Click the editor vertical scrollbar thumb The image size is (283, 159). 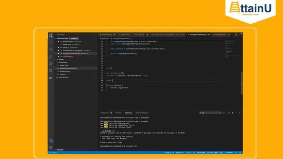(x=242, y=83)
